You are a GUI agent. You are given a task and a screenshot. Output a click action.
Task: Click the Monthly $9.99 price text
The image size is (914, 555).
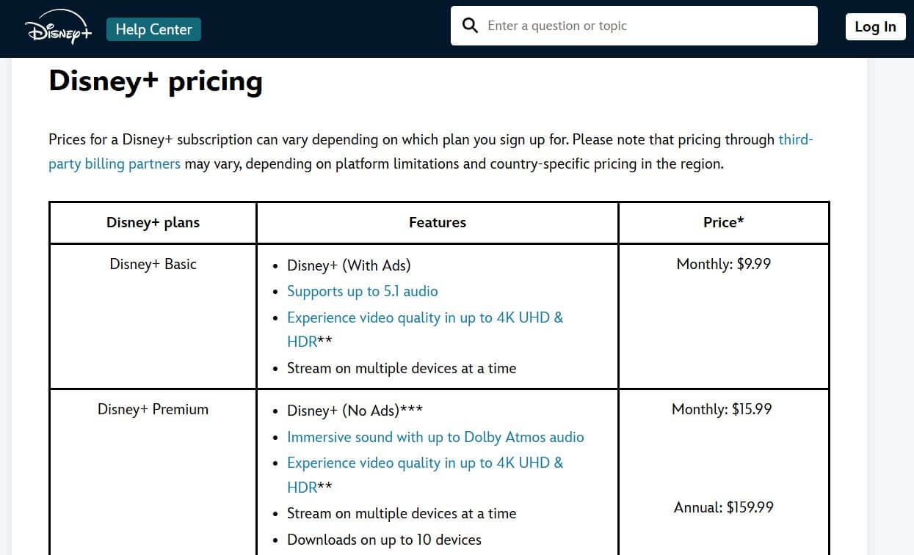pyautogui.click(x=722, y=264)
